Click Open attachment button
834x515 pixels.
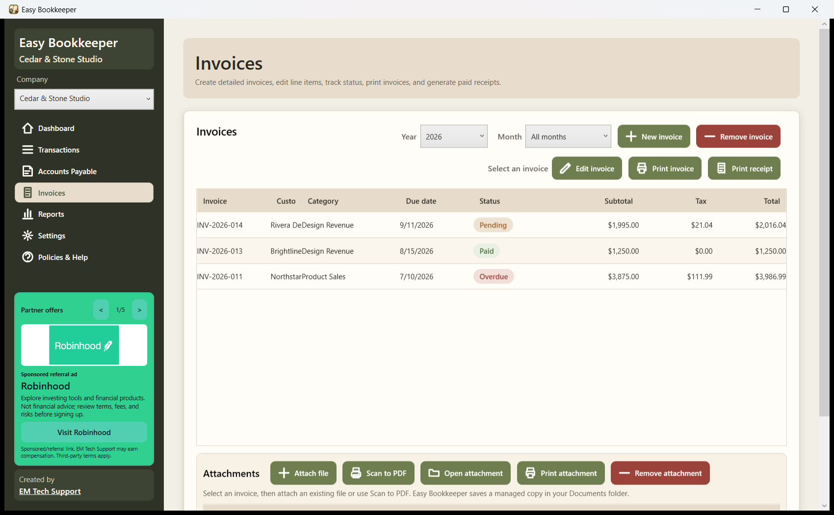(465, 473)
